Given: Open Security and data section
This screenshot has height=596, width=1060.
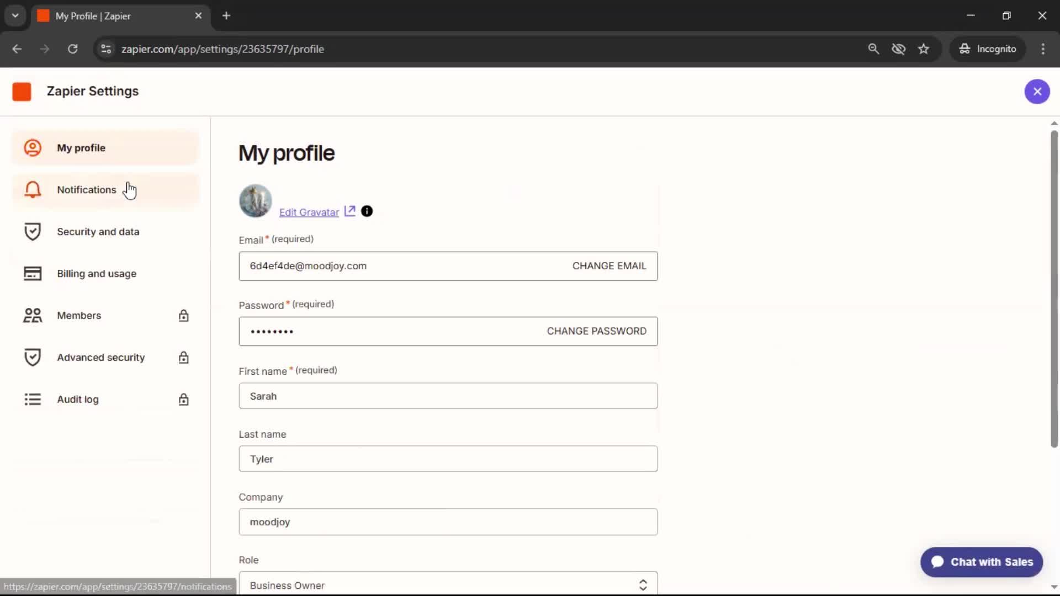Looking at the screenshot, I should [105, 232].
